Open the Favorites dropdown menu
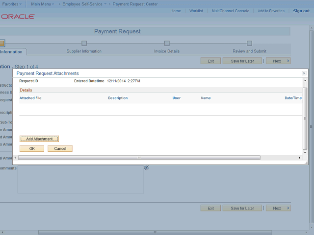314x235 pixels. [x=12, y=4]
